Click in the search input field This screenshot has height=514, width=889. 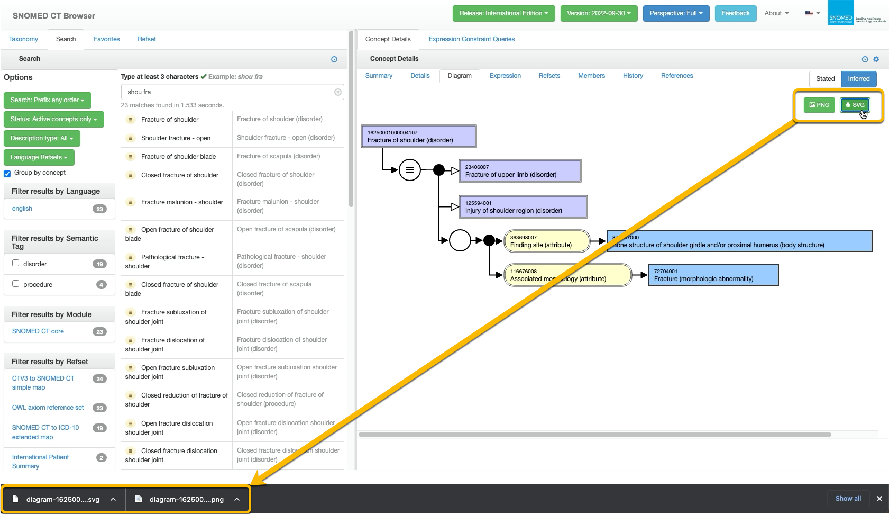point(232,92)
